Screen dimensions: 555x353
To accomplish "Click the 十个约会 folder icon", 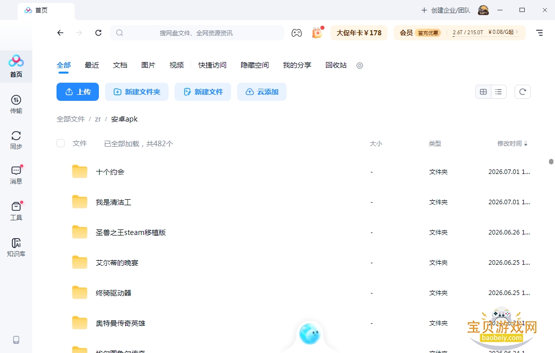I will tap(80, 171).
